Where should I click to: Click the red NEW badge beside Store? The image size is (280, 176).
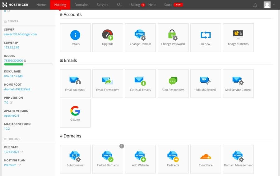click(x=178, y=5)
